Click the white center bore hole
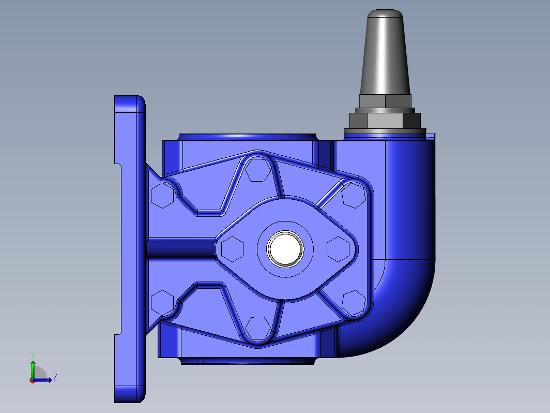The width and height of the screenshot is (550, 413). 285,249
